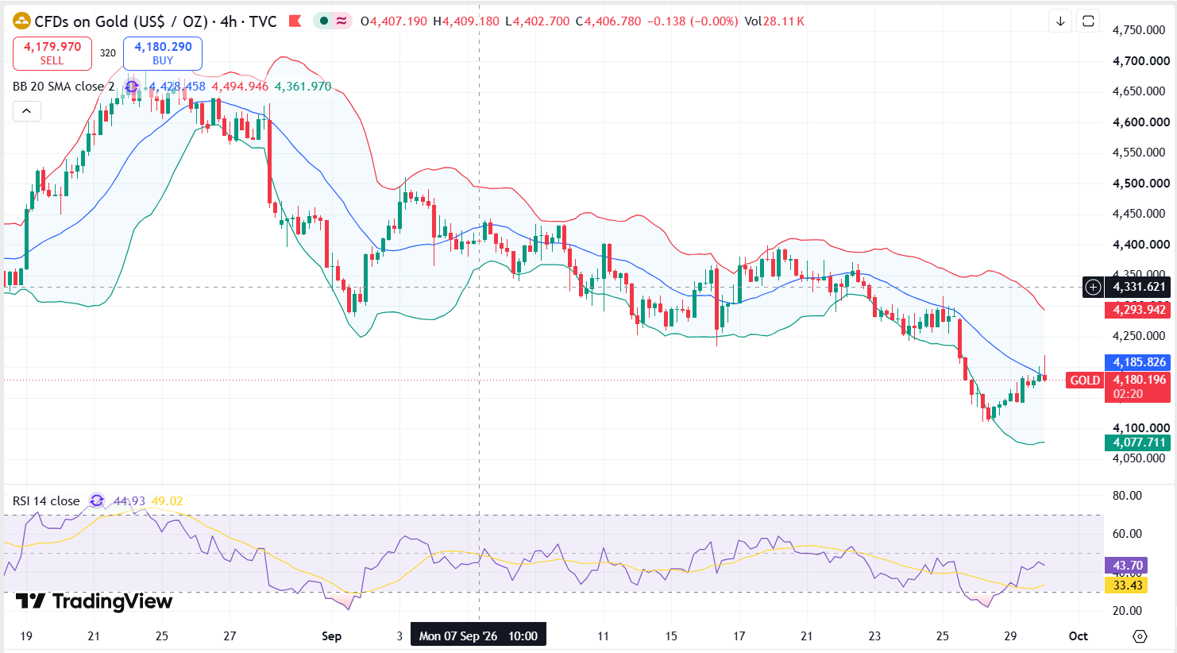
Task: Click the RSI indicator refresh icon
Action: (x=97, y=500)
